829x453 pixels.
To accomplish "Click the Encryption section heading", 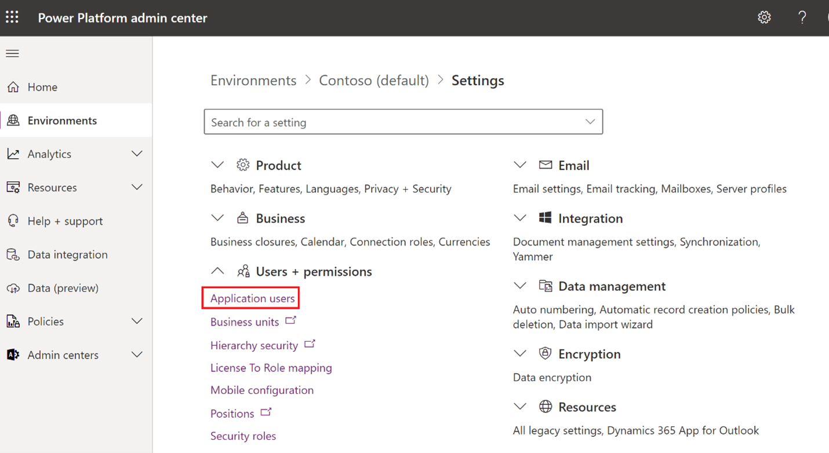I will [x=589, y=354].
